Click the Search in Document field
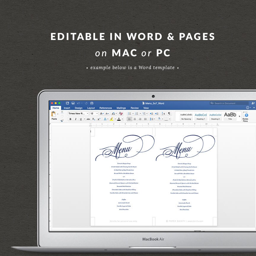The width and height of the screenshot is (256, 256). click(x=229, y=103)
